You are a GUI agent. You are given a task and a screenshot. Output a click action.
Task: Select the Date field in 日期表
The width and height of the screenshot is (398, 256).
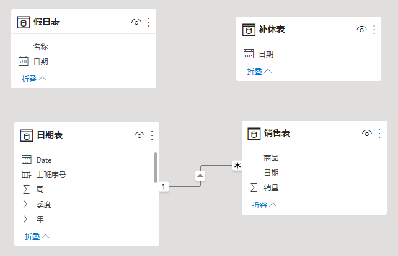(44, 160)
